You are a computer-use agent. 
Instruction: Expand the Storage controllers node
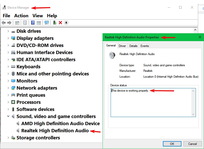click(8, 138)
